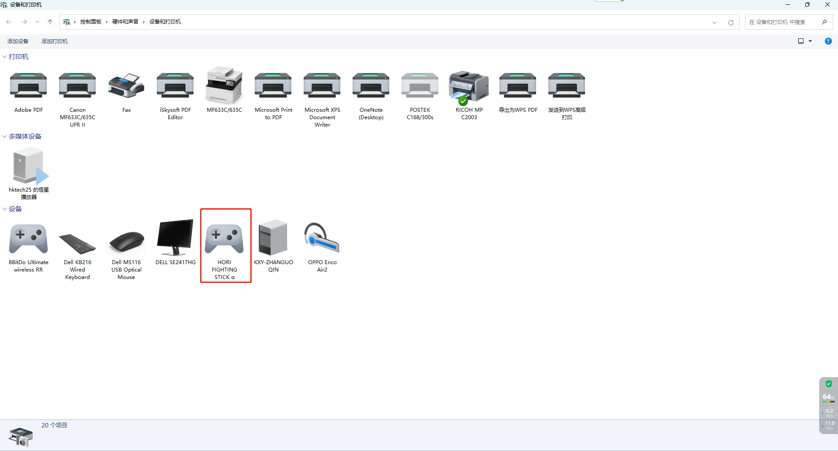Go forward with the forward arrow
Viewport: 838px width, 451px height.
click(x=24, y=22)
